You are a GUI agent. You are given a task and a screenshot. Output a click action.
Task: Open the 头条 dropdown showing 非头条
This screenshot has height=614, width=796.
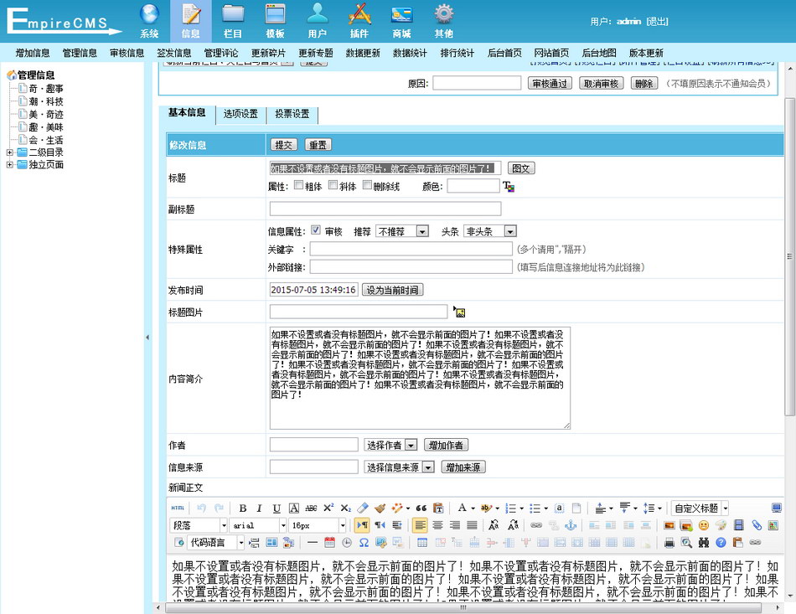click(490, 231)
